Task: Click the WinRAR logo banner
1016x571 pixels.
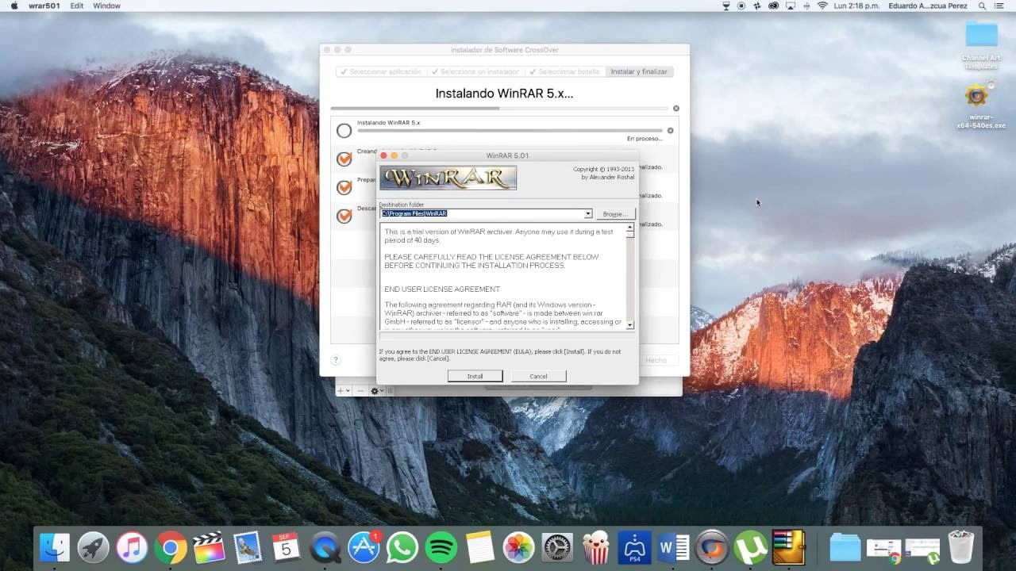Action: click(448, 178)
